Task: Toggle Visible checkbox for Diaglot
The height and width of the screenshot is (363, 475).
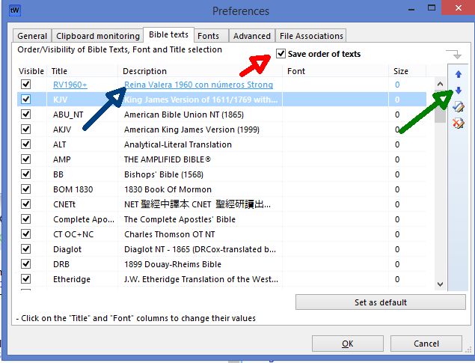Action: coord(25,248)
